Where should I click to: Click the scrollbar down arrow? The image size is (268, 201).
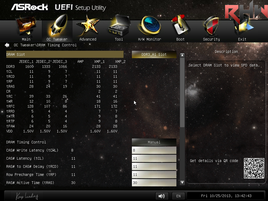click(x=182, y=182)
